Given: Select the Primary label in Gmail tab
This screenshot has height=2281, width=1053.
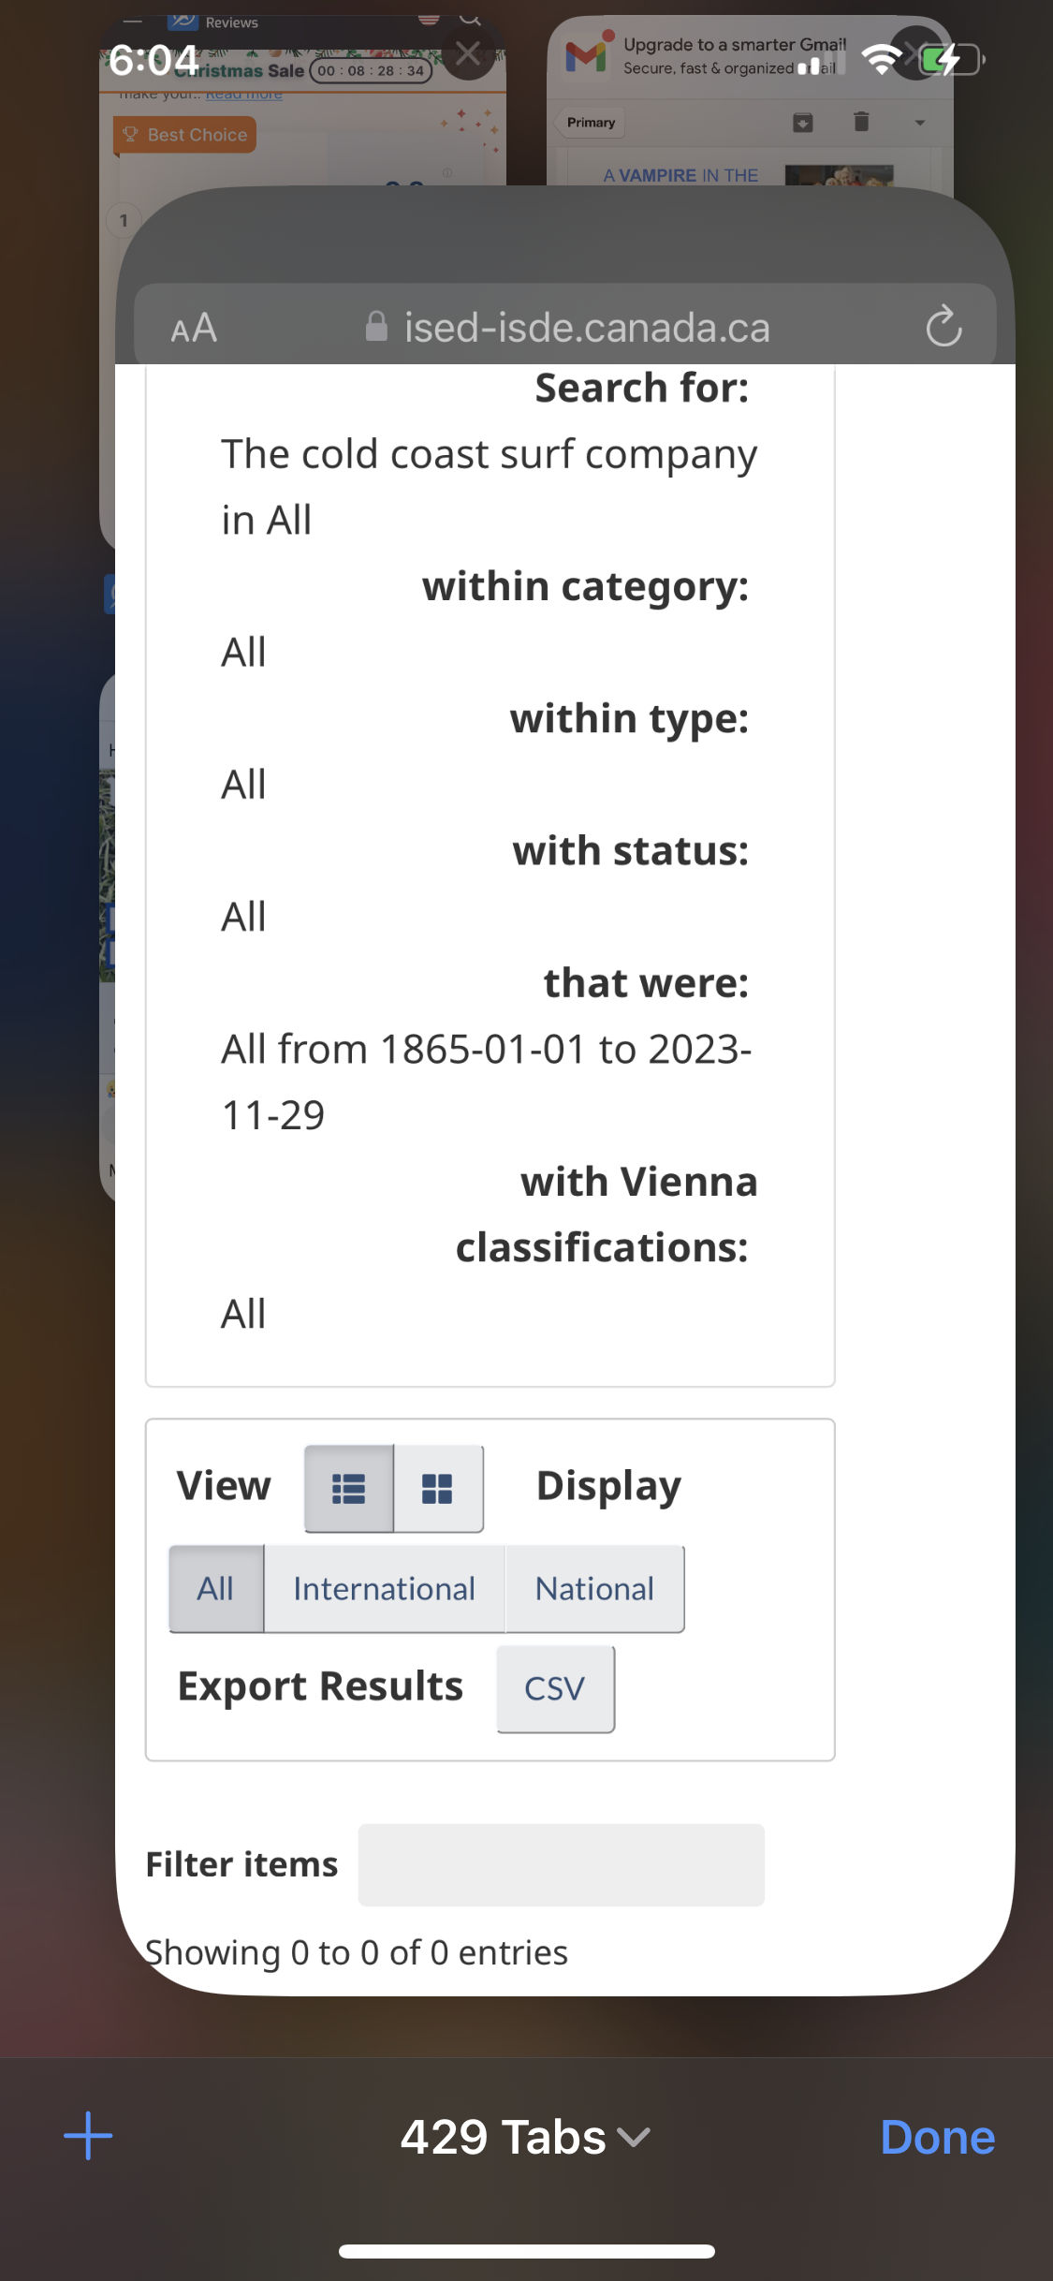Looking at the screenshot, I should tap(591, 123).
